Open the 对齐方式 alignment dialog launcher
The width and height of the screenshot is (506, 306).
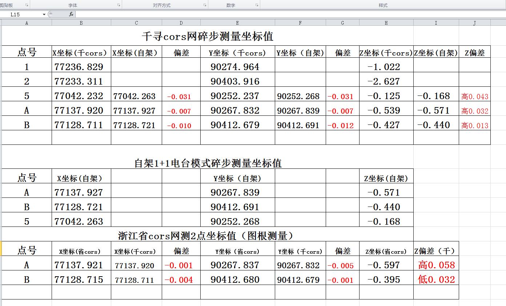point(205,5)
